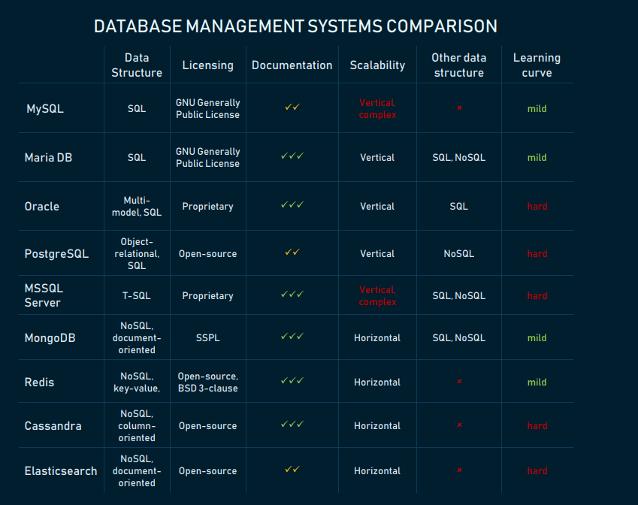Select Redis's 'Horizontal' scalability cell
This screenshot has height=505, width=638.
(377, 382)
